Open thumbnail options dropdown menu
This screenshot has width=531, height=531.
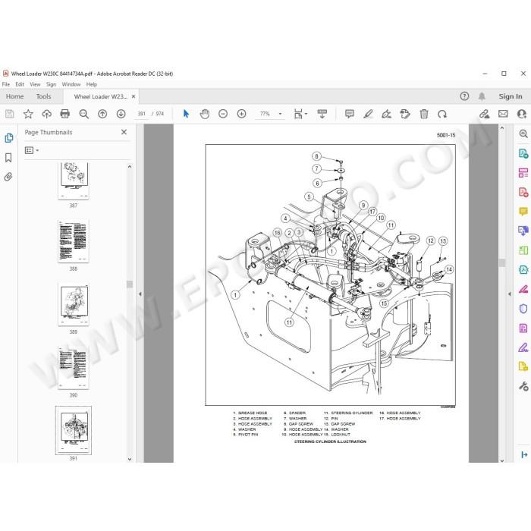click(x=32, y=150)
